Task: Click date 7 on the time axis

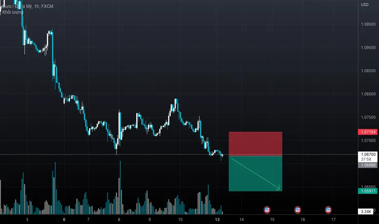Action: [88, 220]
